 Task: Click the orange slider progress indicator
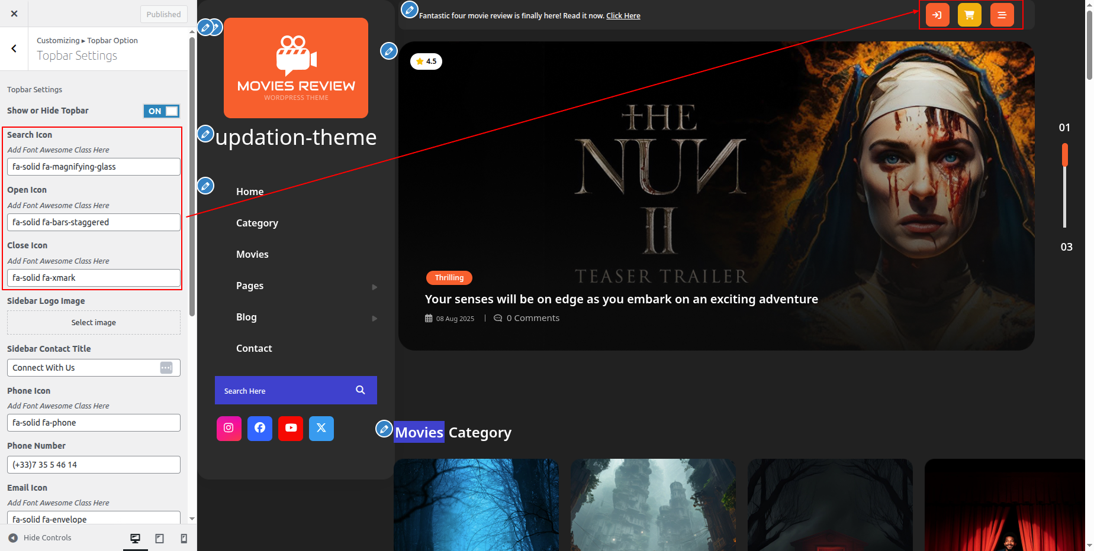coord(1064,155)
